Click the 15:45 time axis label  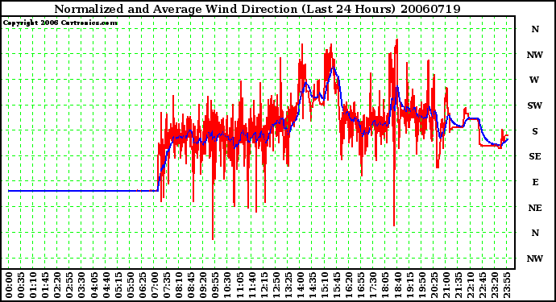point(337,285)
